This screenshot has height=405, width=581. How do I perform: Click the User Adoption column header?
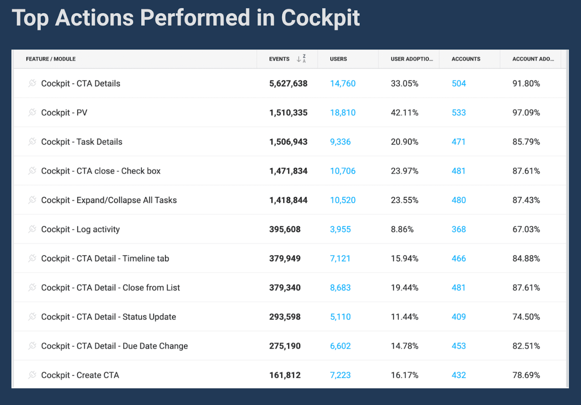pyautogui.click(x=411, y=59)
